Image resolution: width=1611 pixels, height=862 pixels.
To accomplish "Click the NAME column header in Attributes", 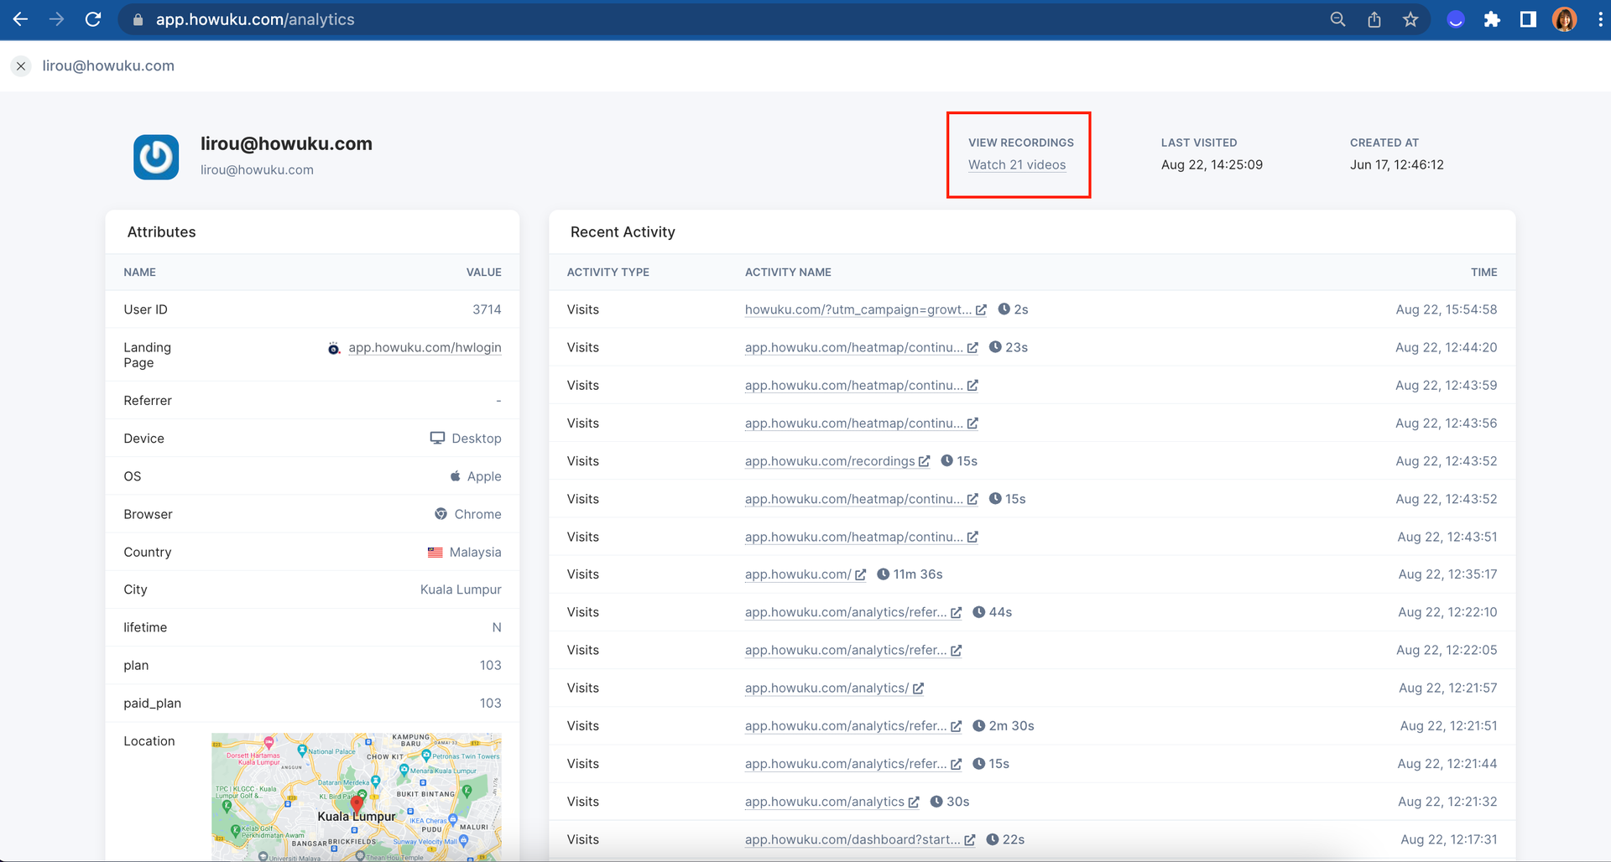I will [x=139, y=273].
